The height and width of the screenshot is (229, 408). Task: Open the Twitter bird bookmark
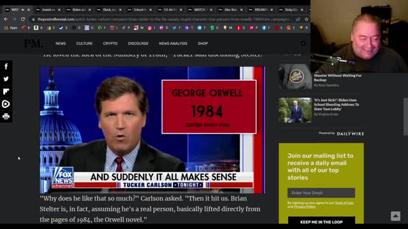point(174,27)
